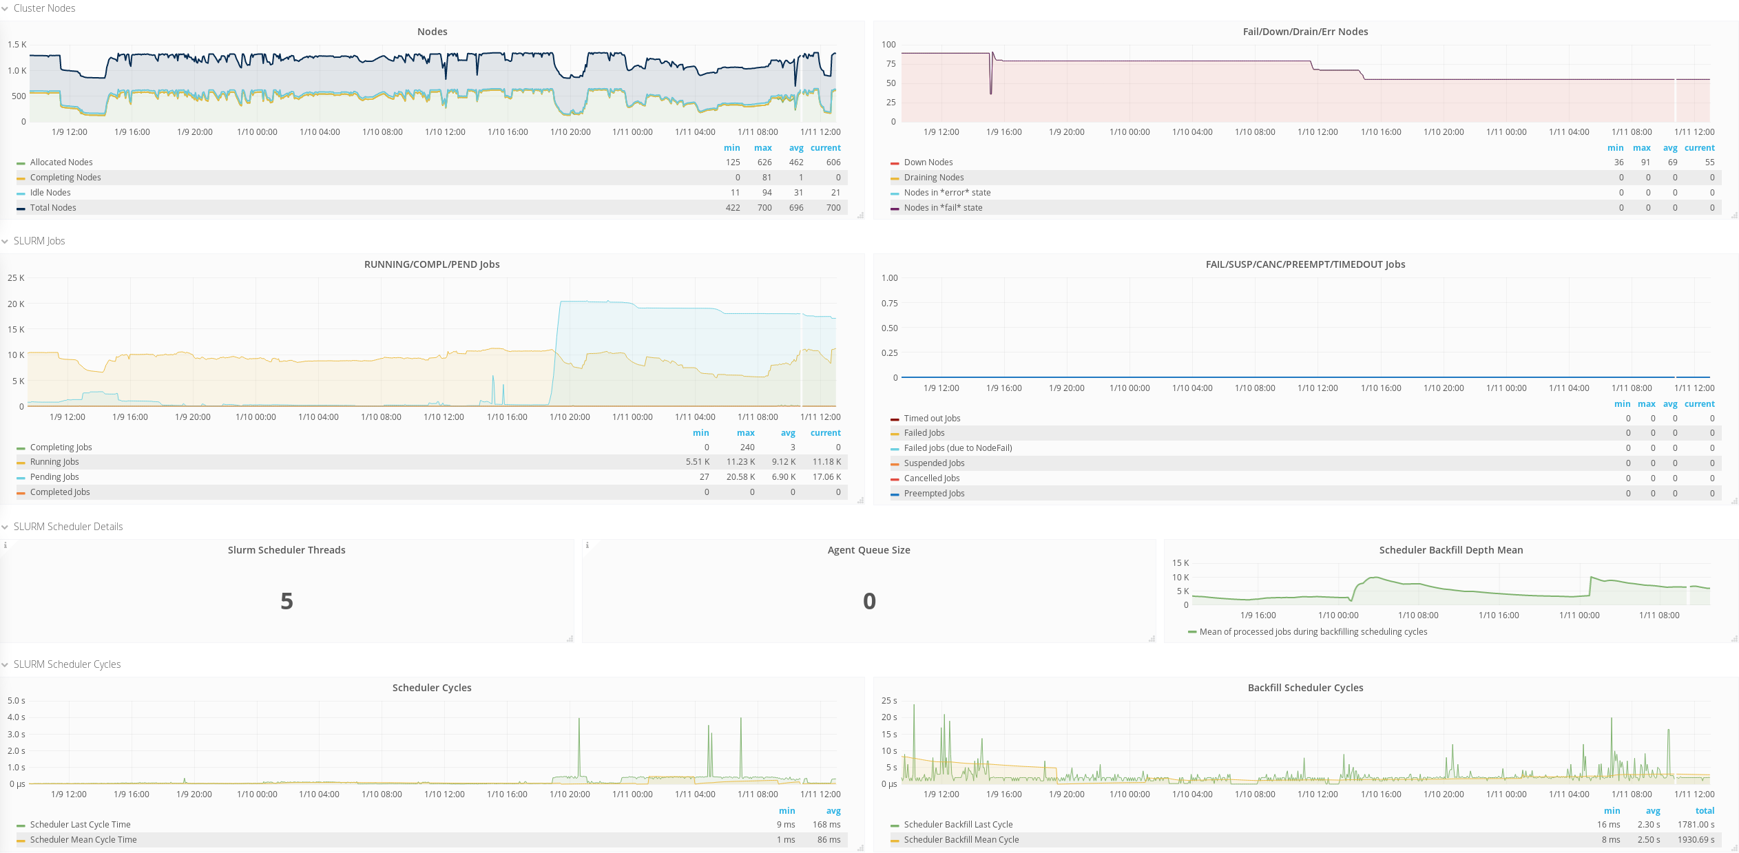Click resize handle of RUNNING/COMPL/PEND Jobs panel
1739x853 pixels.
click(x=860, y=501)
